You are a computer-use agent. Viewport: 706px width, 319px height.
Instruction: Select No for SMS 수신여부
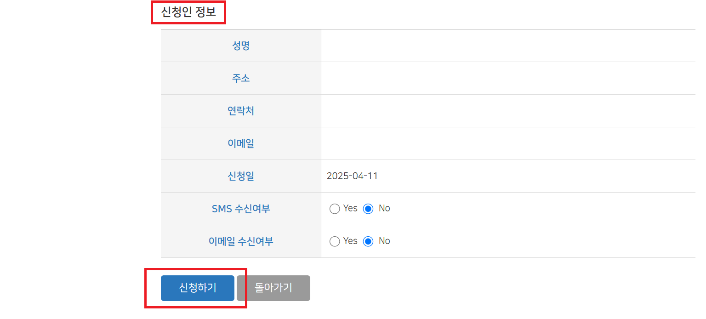(368, 208)
